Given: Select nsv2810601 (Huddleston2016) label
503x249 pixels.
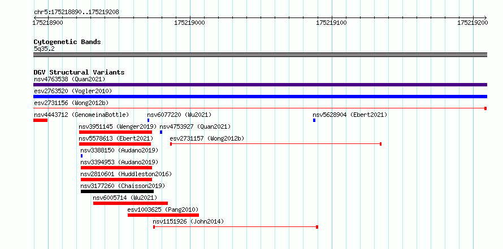Looking at the screenshot, I should (x=126, y=174).
